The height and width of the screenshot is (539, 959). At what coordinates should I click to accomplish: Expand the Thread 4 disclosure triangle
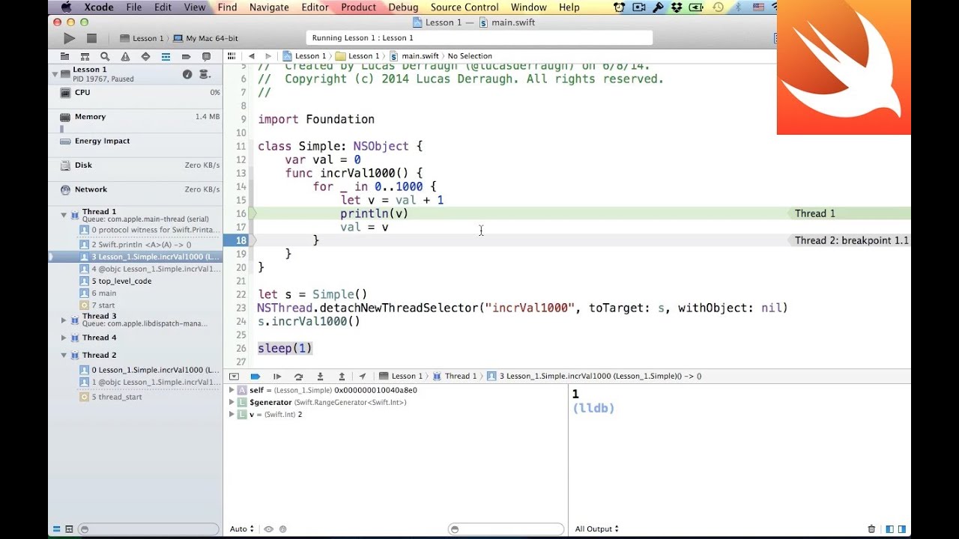64,338
